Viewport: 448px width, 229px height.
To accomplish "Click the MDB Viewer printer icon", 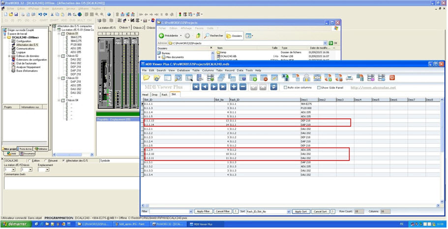I will coord(349,77).
